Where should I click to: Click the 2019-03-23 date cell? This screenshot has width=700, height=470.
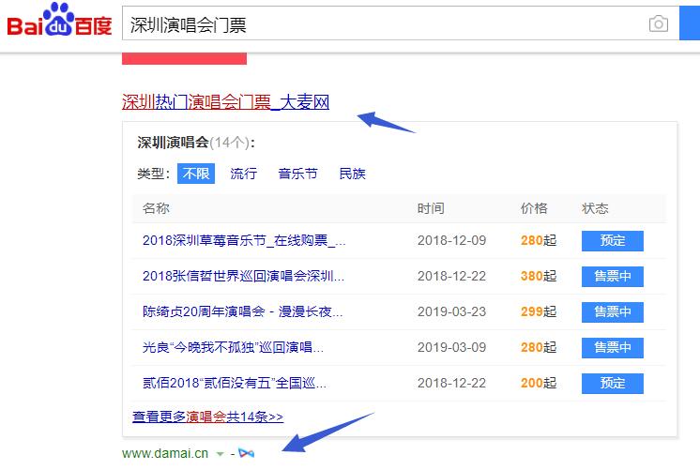pyautogui.click(x=451, y=311)
